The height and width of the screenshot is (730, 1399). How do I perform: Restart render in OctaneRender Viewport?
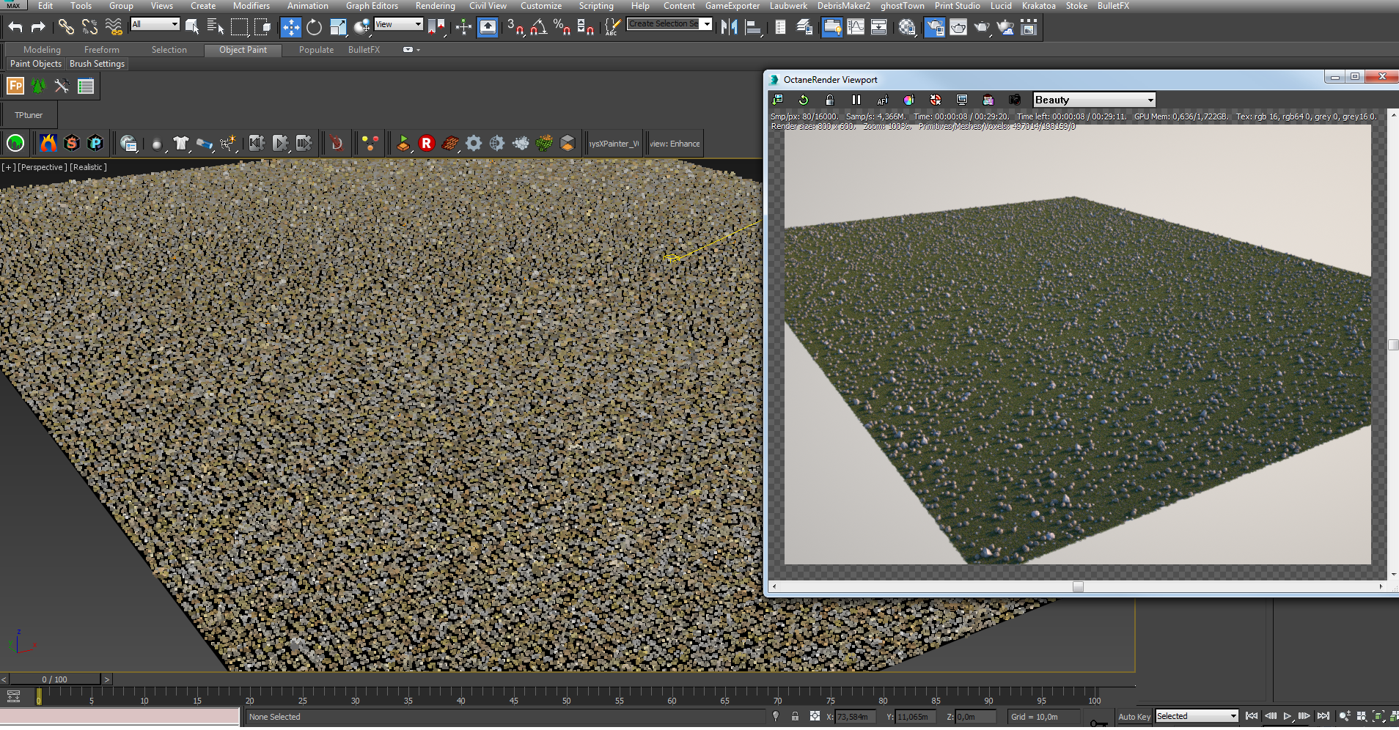804,100
